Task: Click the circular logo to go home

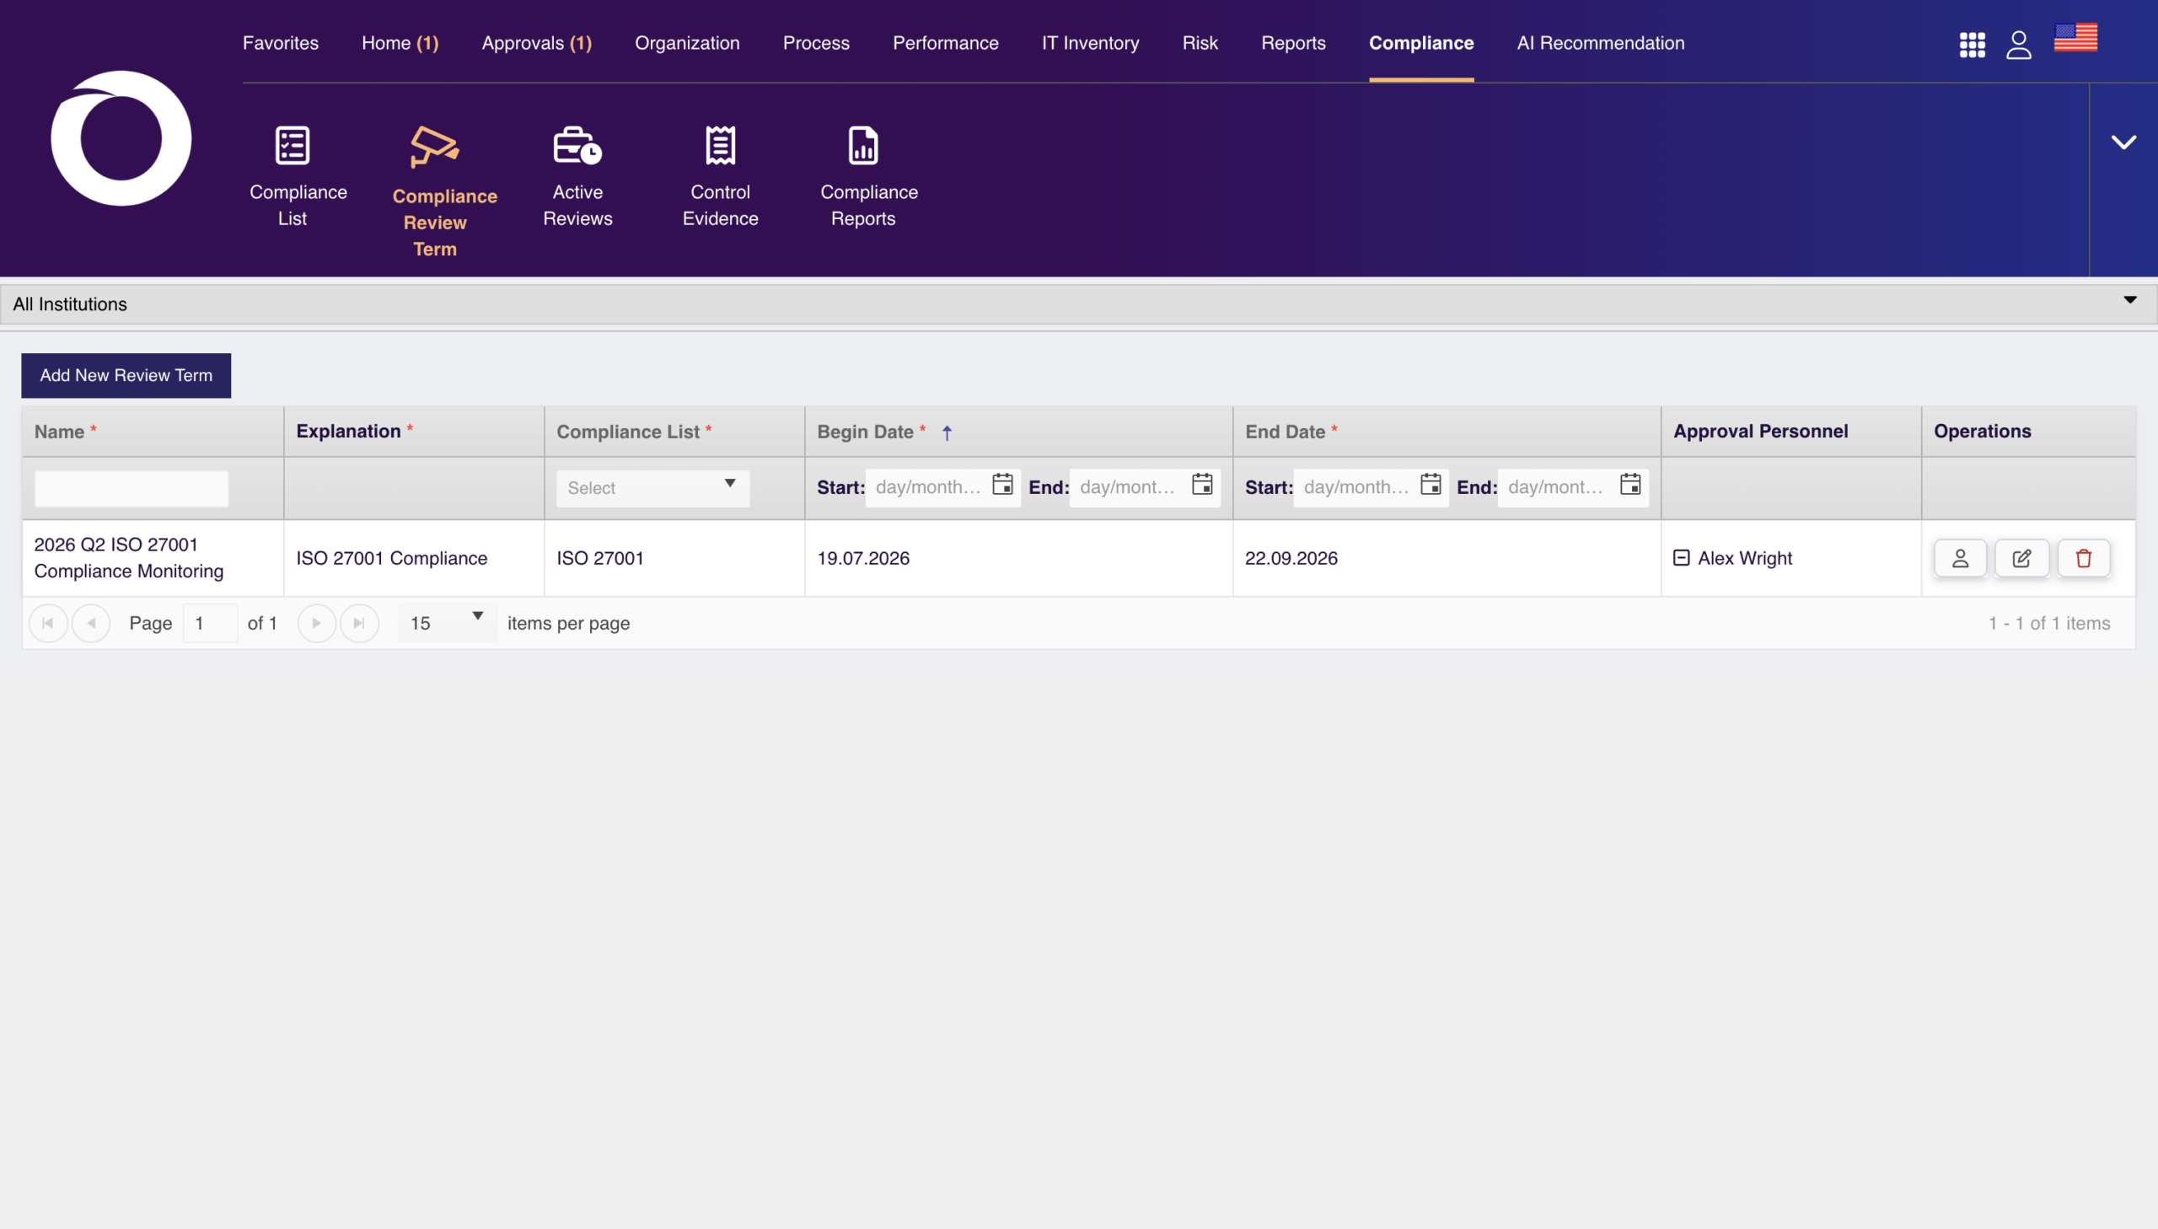Action: tap(121, 137)
